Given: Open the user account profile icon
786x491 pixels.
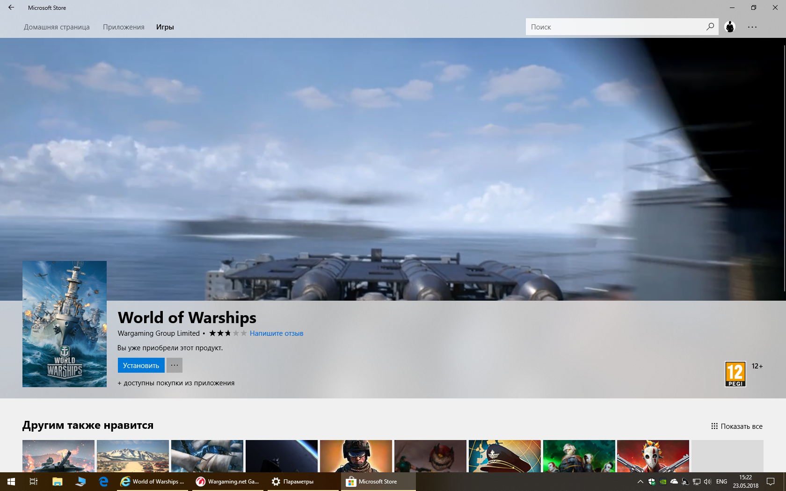Looking at the screenshot, I should click(730, 27).
